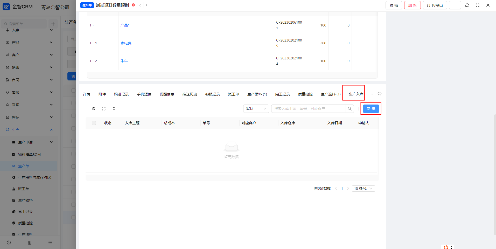Image resolution: width=496 pixels, height=249 pixels.
Task: Switch to the 手机短信 tab
Action: (x=144, y=94)
